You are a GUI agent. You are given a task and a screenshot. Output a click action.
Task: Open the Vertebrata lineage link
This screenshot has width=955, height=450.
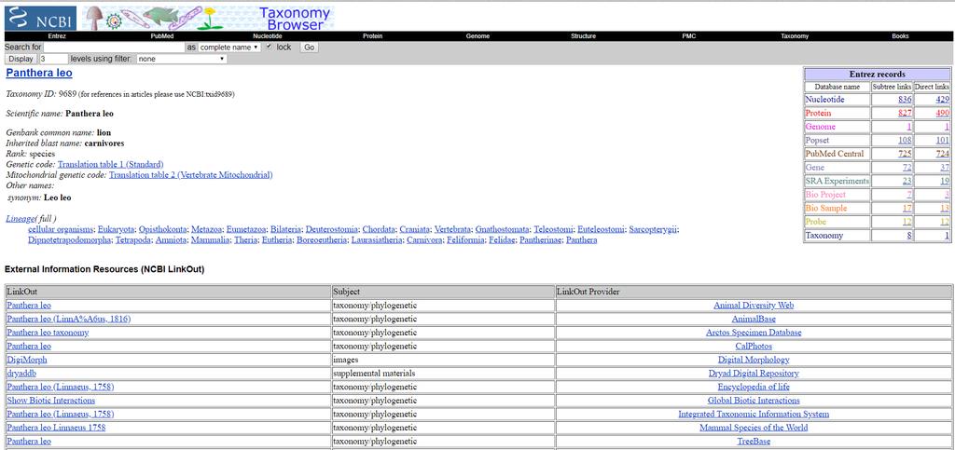(x=452, y=229)
